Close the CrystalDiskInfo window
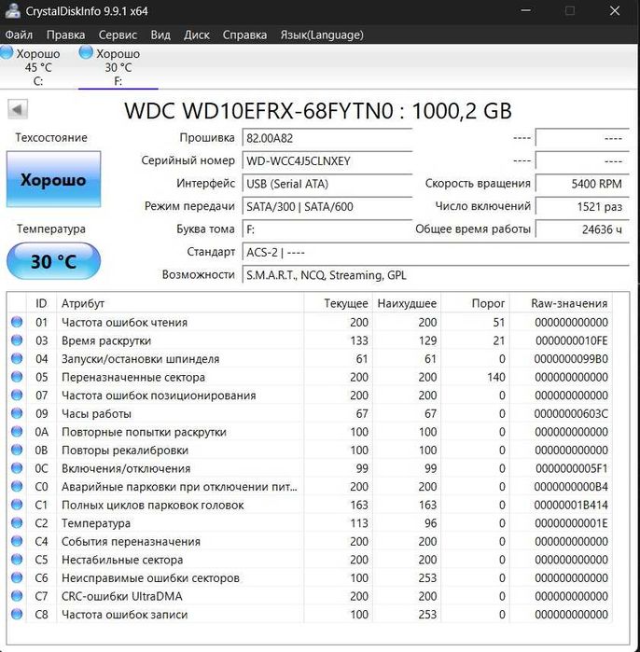 pos(615,10)
